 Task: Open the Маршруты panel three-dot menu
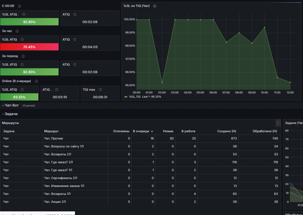tap(278, 123)
